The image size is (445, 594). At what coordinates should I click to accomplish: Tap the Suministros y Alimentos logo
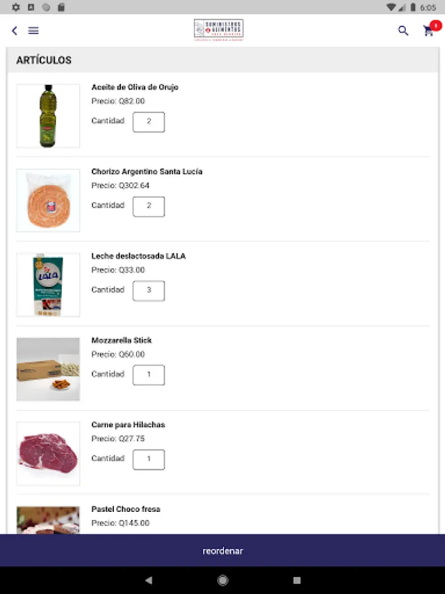click(x=218, y=30)
